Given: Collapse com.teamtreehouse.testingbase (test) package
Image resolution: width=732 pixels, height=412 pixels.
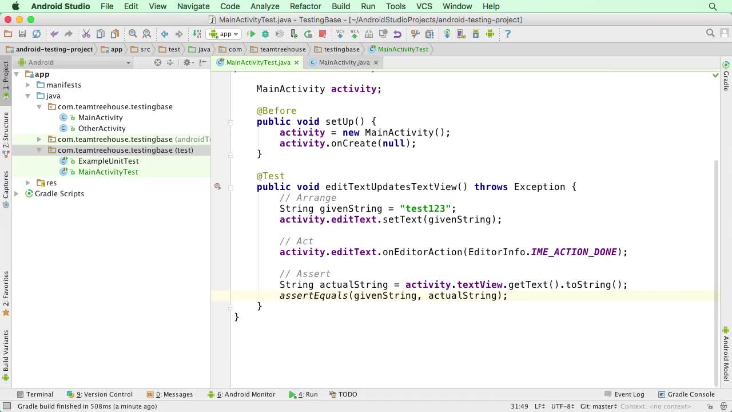Looking at the screenshot, I should click(x=39, y=150).
